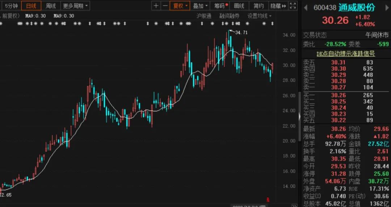Go to next stock with right arrow
391x207 pixels.
[x=387, y=8]
